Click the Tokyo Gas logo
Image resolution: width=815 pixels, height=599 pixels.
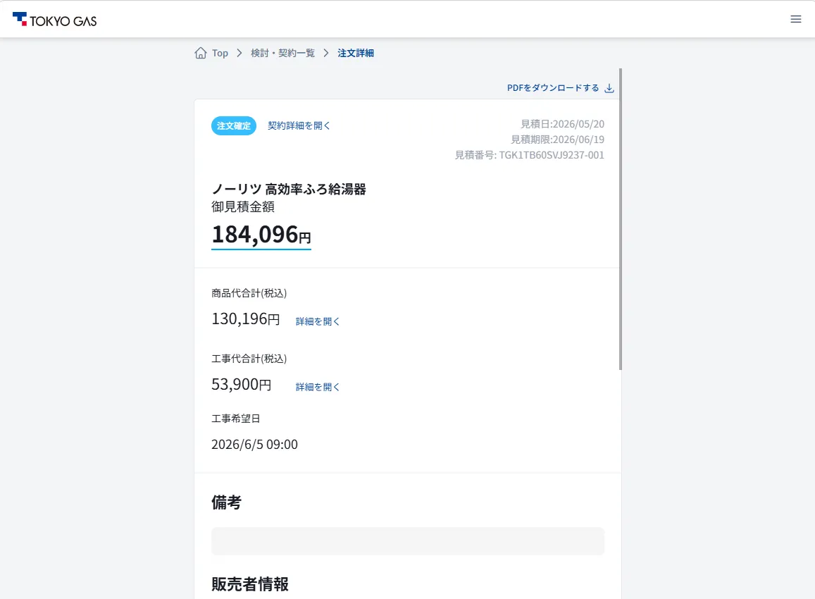(x=54, y=20)
